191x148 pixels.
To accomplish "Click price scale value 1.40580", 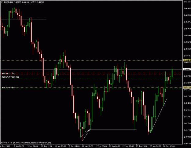I will click(x=187, y=144).
